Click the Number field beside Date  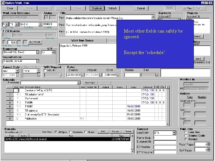click(132, 75)
